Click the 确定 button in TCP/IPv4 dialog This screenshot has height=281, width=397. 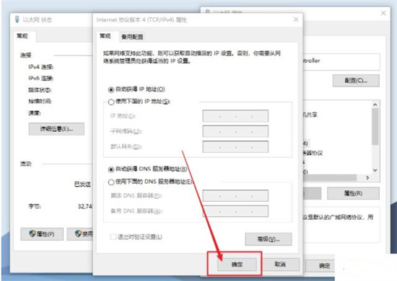tap(237, 264)
